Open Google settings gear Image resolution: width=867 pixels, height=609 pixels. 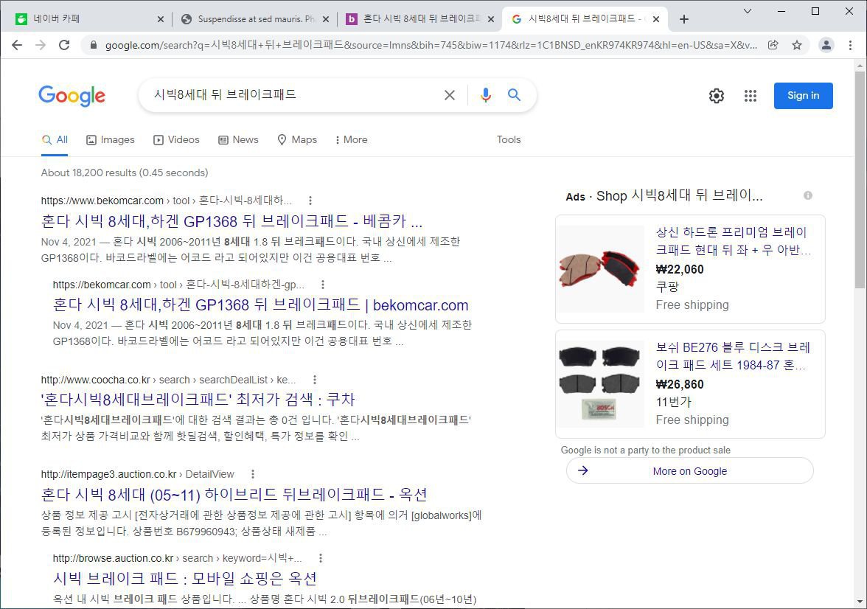[x=717, y=96]
